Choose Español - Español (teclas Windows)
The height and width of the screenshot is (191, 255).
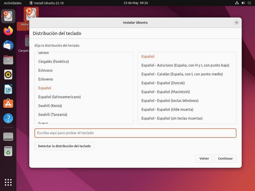187,101
